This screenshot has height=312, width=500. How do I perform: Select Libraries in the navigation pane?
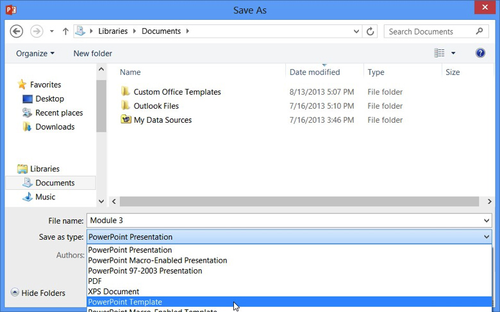[x=45, y=169]
